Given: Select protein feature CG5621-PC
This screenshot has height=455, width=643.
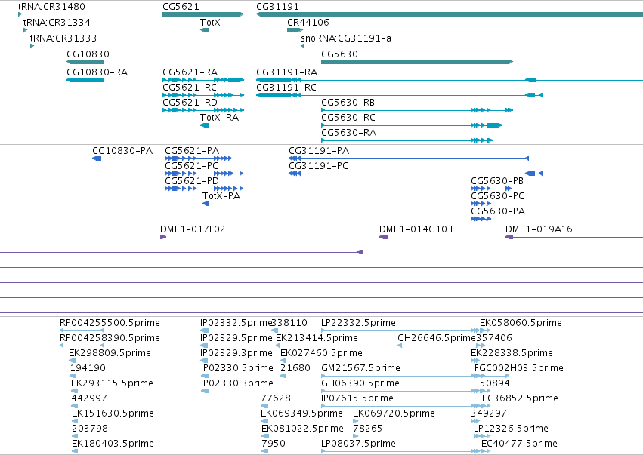Looking at the screenshot, I should 204,174.
